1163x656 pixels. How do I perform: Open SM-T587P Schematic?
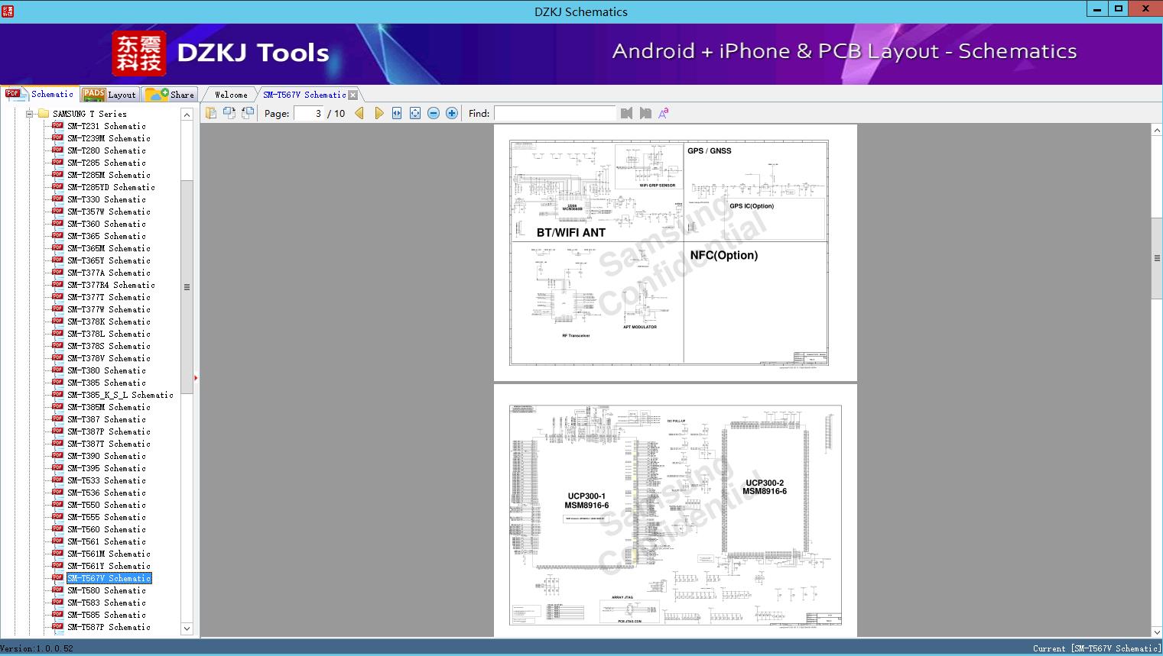tap(109, 627)
